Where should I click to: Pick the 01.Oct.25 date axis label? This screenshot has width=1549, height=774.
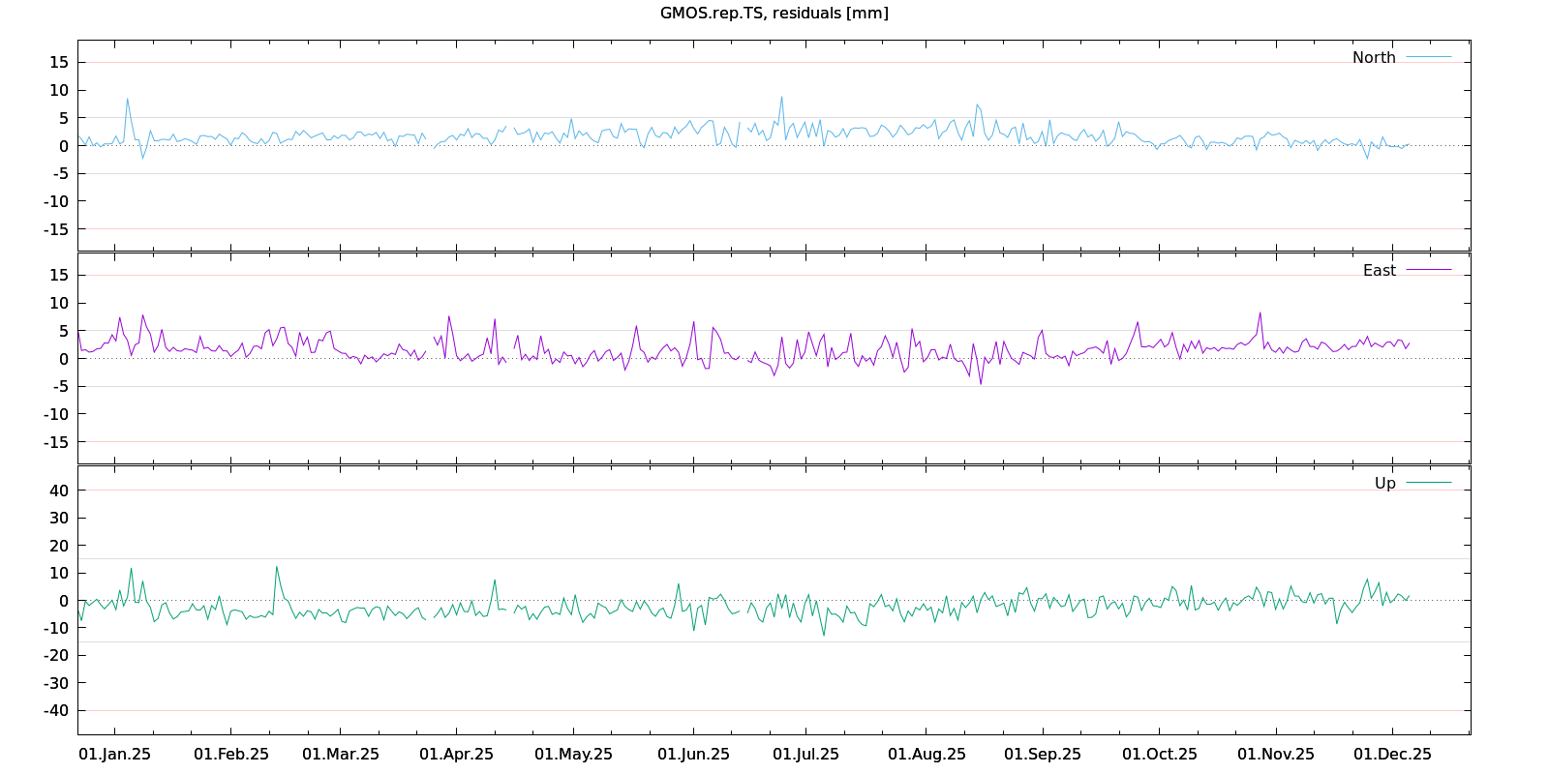tap(1159, 755)
